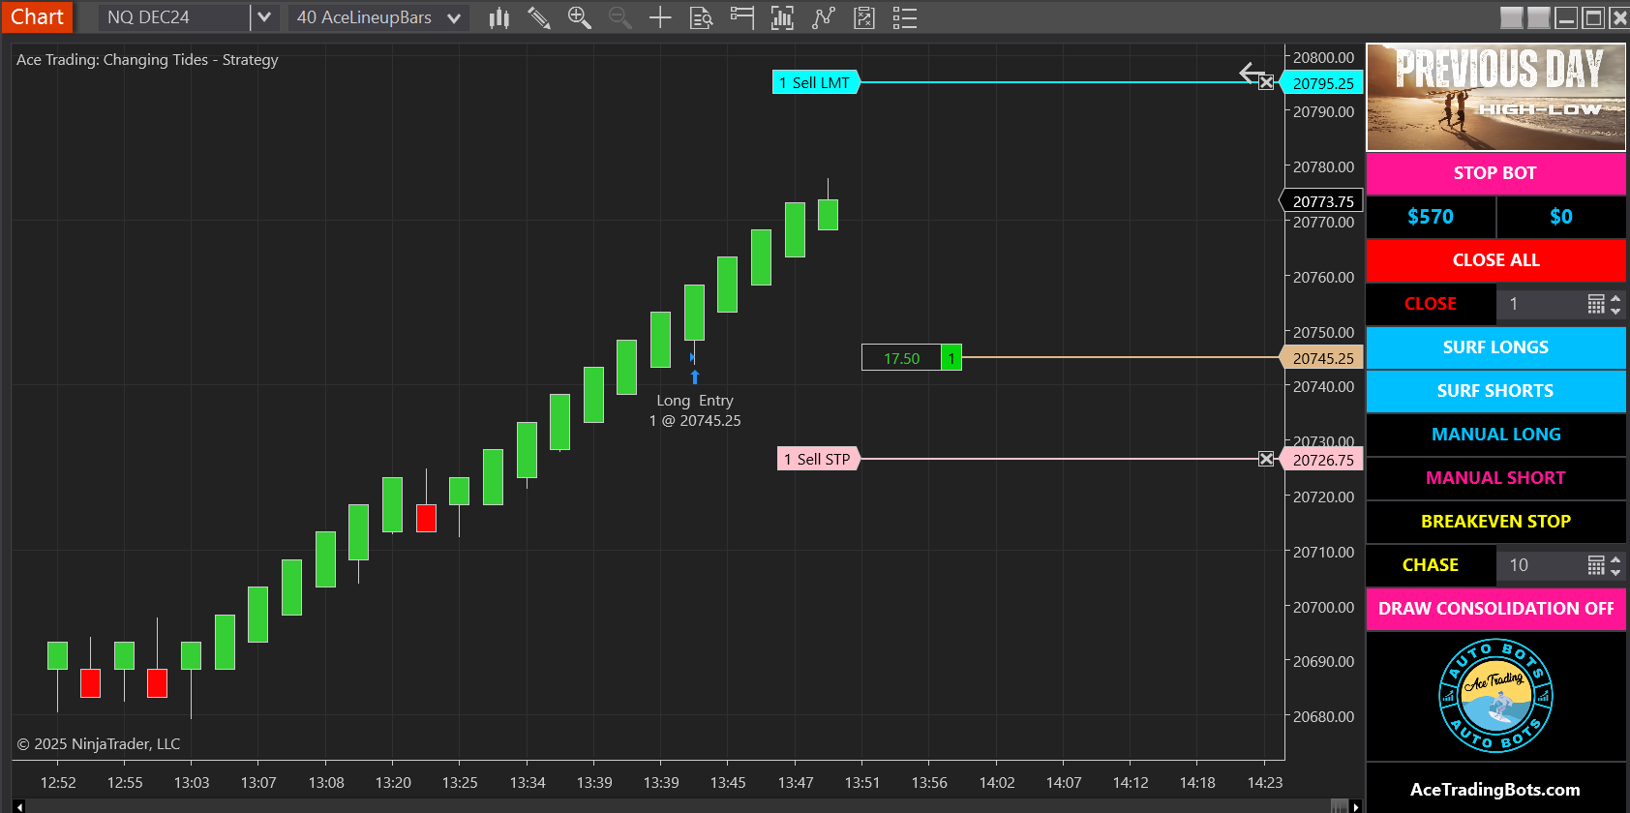Viewport: 1630px width, 813px height.
Task: Click the CLOSE position button
Action: [x=1431, y=304]
